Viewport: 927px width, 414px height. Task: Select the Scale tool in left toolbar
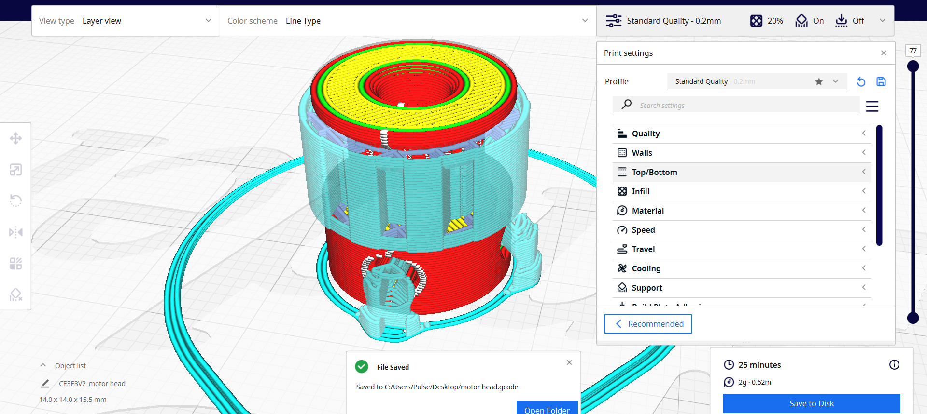point(16,170)
